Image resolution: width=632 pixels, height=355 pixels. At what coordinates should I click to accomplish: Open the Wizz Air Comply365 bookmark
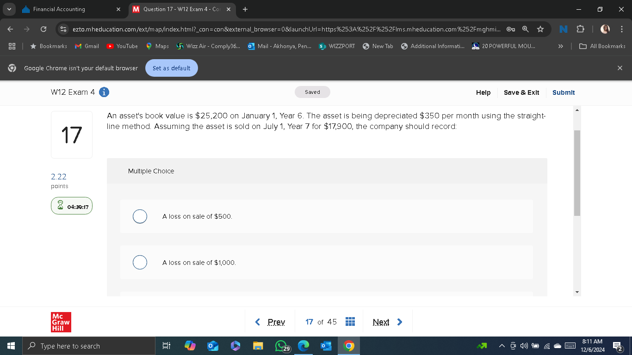tap(208, 46)
